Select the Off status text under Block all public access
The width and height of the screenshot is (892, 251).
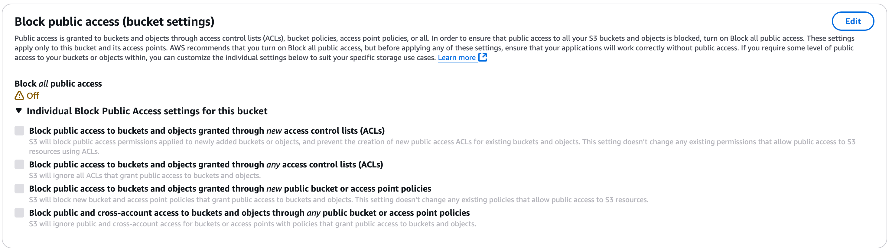point(33,96)
